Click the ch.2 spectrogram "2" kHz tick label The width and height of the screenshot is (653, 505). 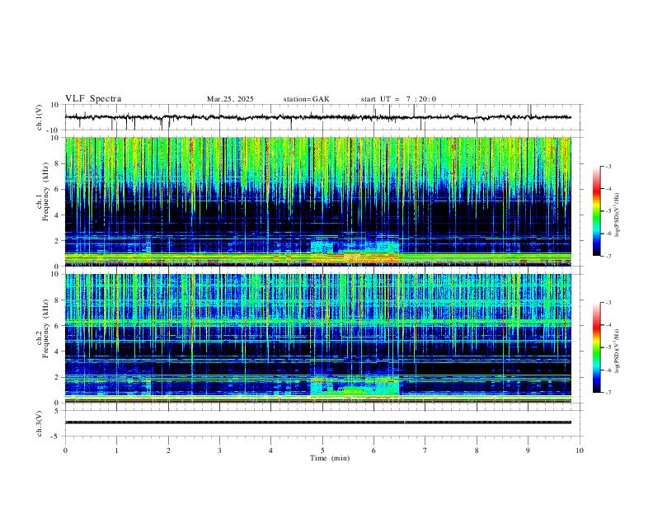(x=57, y=377)
